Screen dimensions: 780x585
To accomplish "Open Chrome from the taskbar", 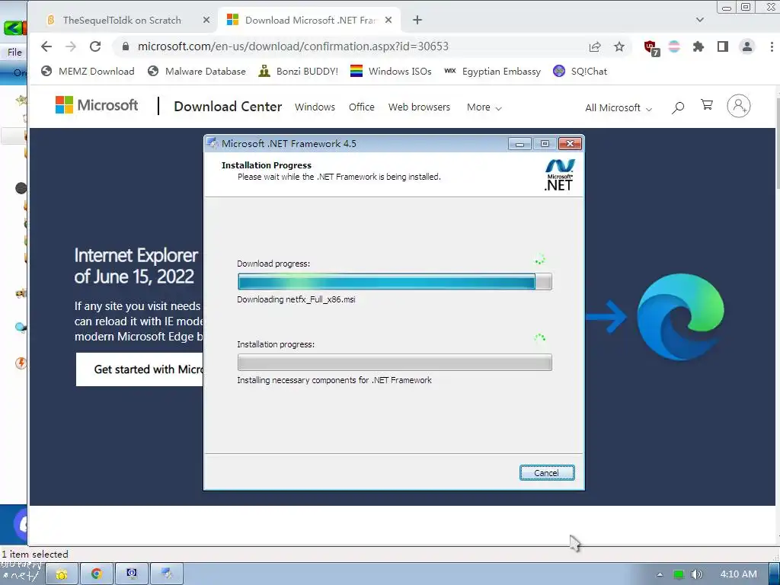I will pos(97,574).
